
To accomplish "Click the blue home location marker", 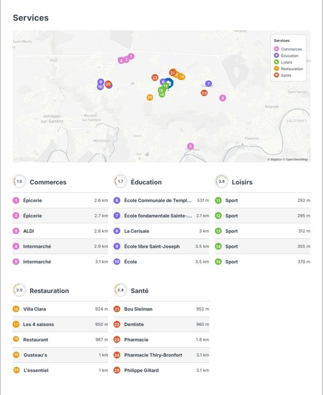I will pyautogui.click(x=169, y=83).
